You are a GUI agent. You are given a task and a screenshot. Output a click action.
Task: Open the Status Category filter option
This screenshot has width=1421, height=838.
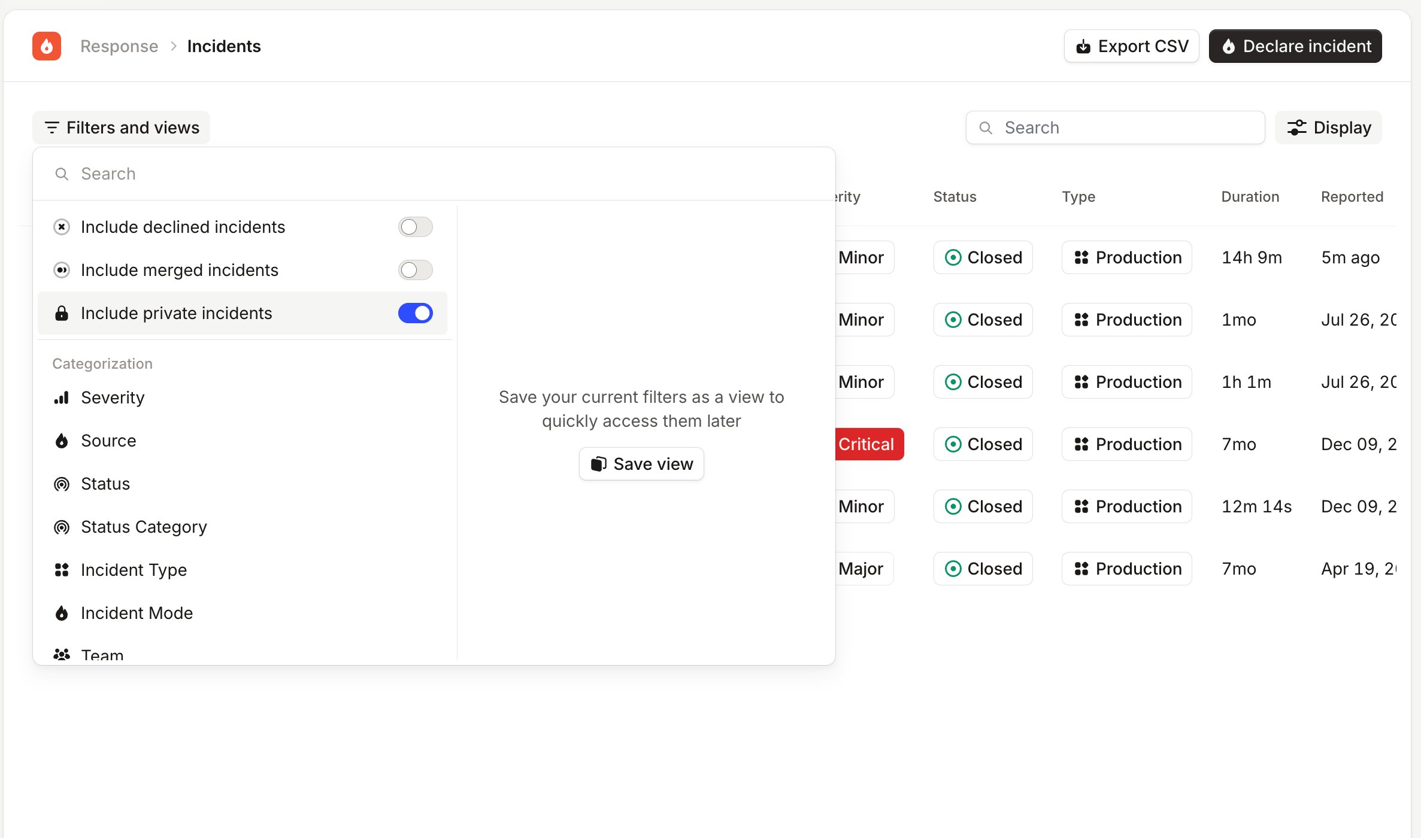243,527
